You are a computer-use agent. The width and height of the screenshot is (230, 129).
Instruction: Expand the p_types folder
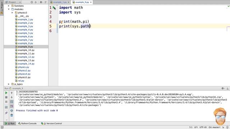[9, 84]
